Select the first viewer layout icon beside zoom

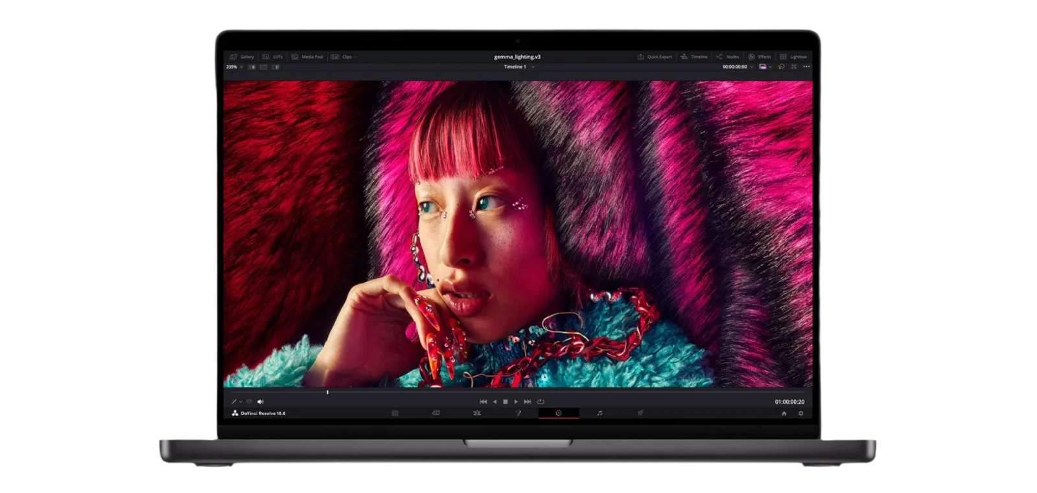252,67
